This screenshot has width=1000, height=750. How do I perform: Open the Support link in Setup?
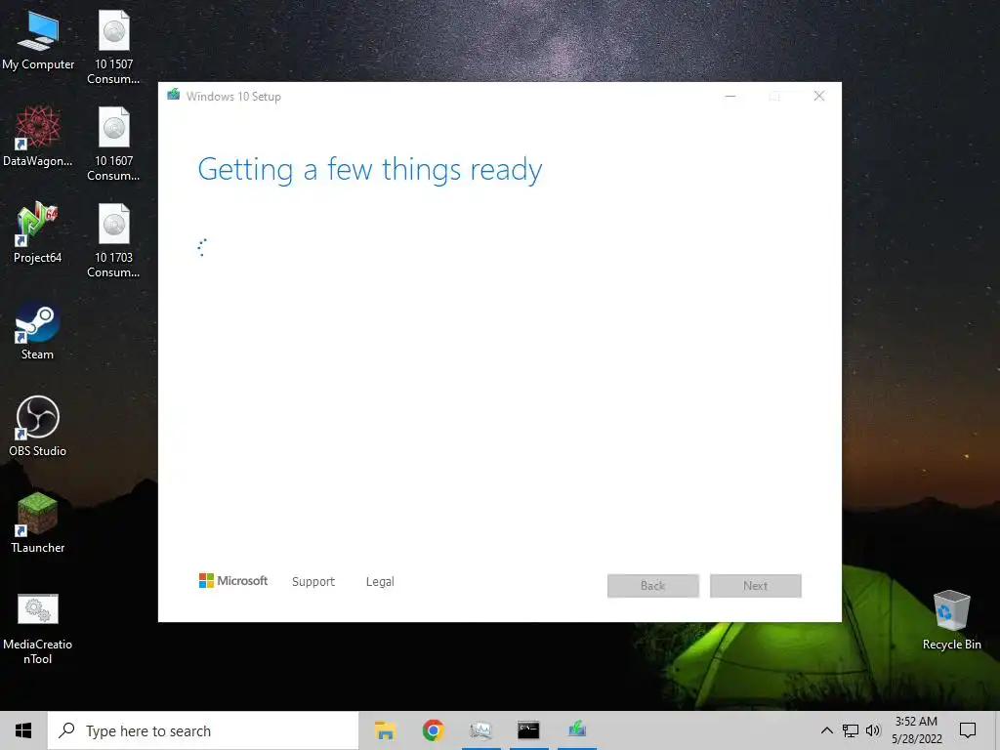coord(313,582)
